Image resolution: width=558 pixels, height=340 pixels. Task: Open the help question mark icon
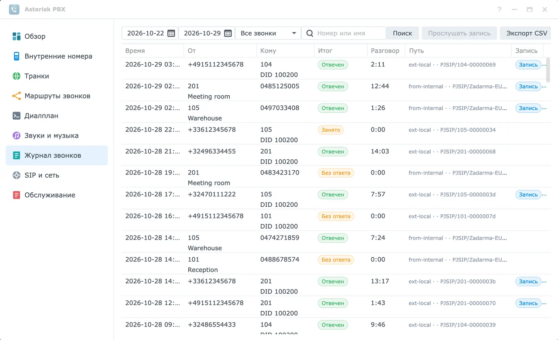pos(500,9)
